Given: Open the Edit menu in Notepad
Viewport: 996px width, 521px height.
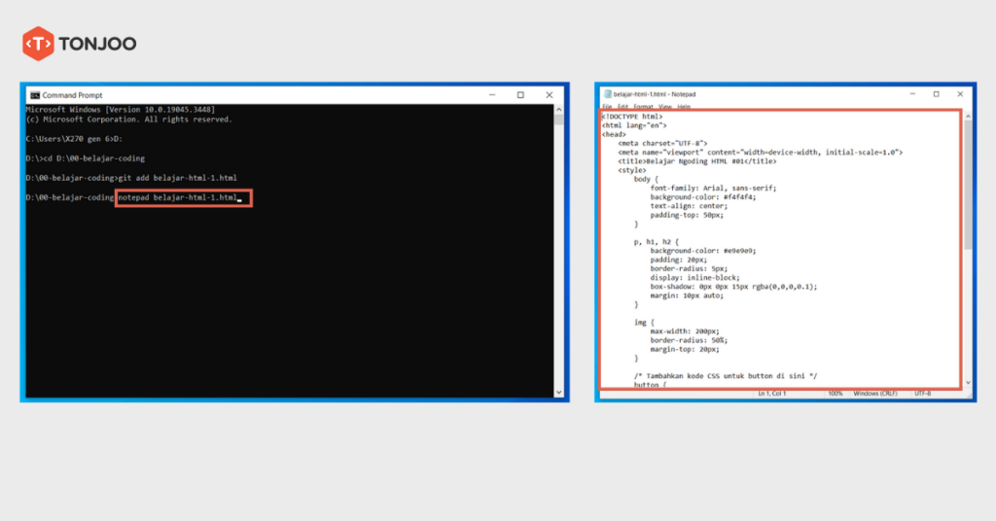Looking at the screenshot, I should click(622, 106).
